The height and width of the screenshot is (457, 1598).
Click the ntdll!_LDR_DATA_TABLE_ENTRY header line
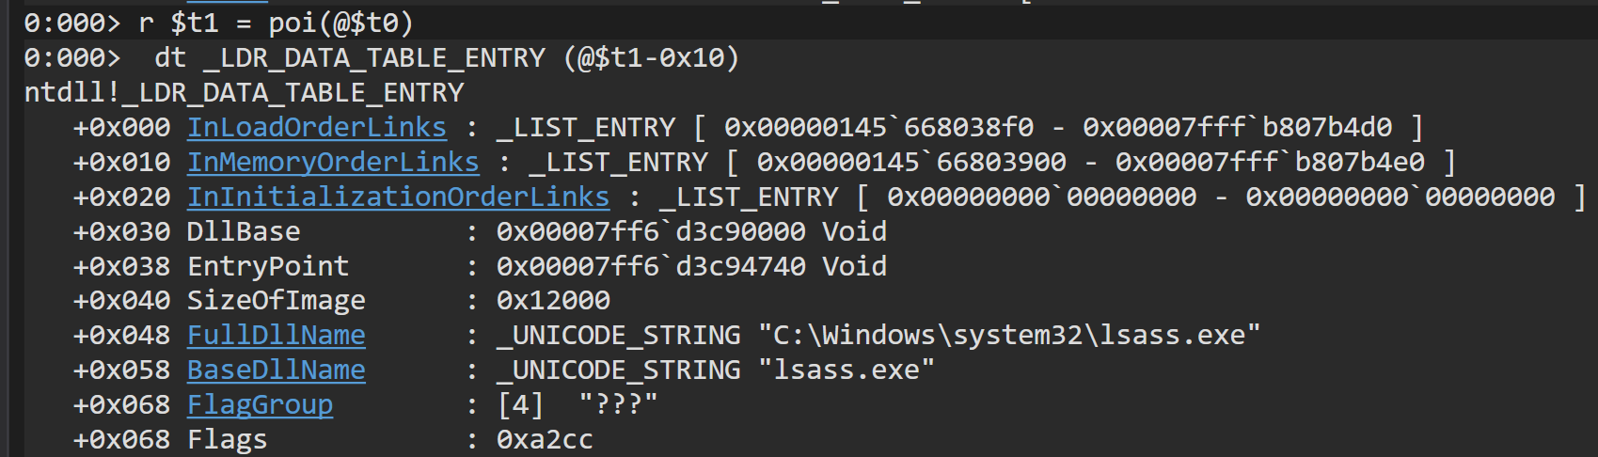245,92
